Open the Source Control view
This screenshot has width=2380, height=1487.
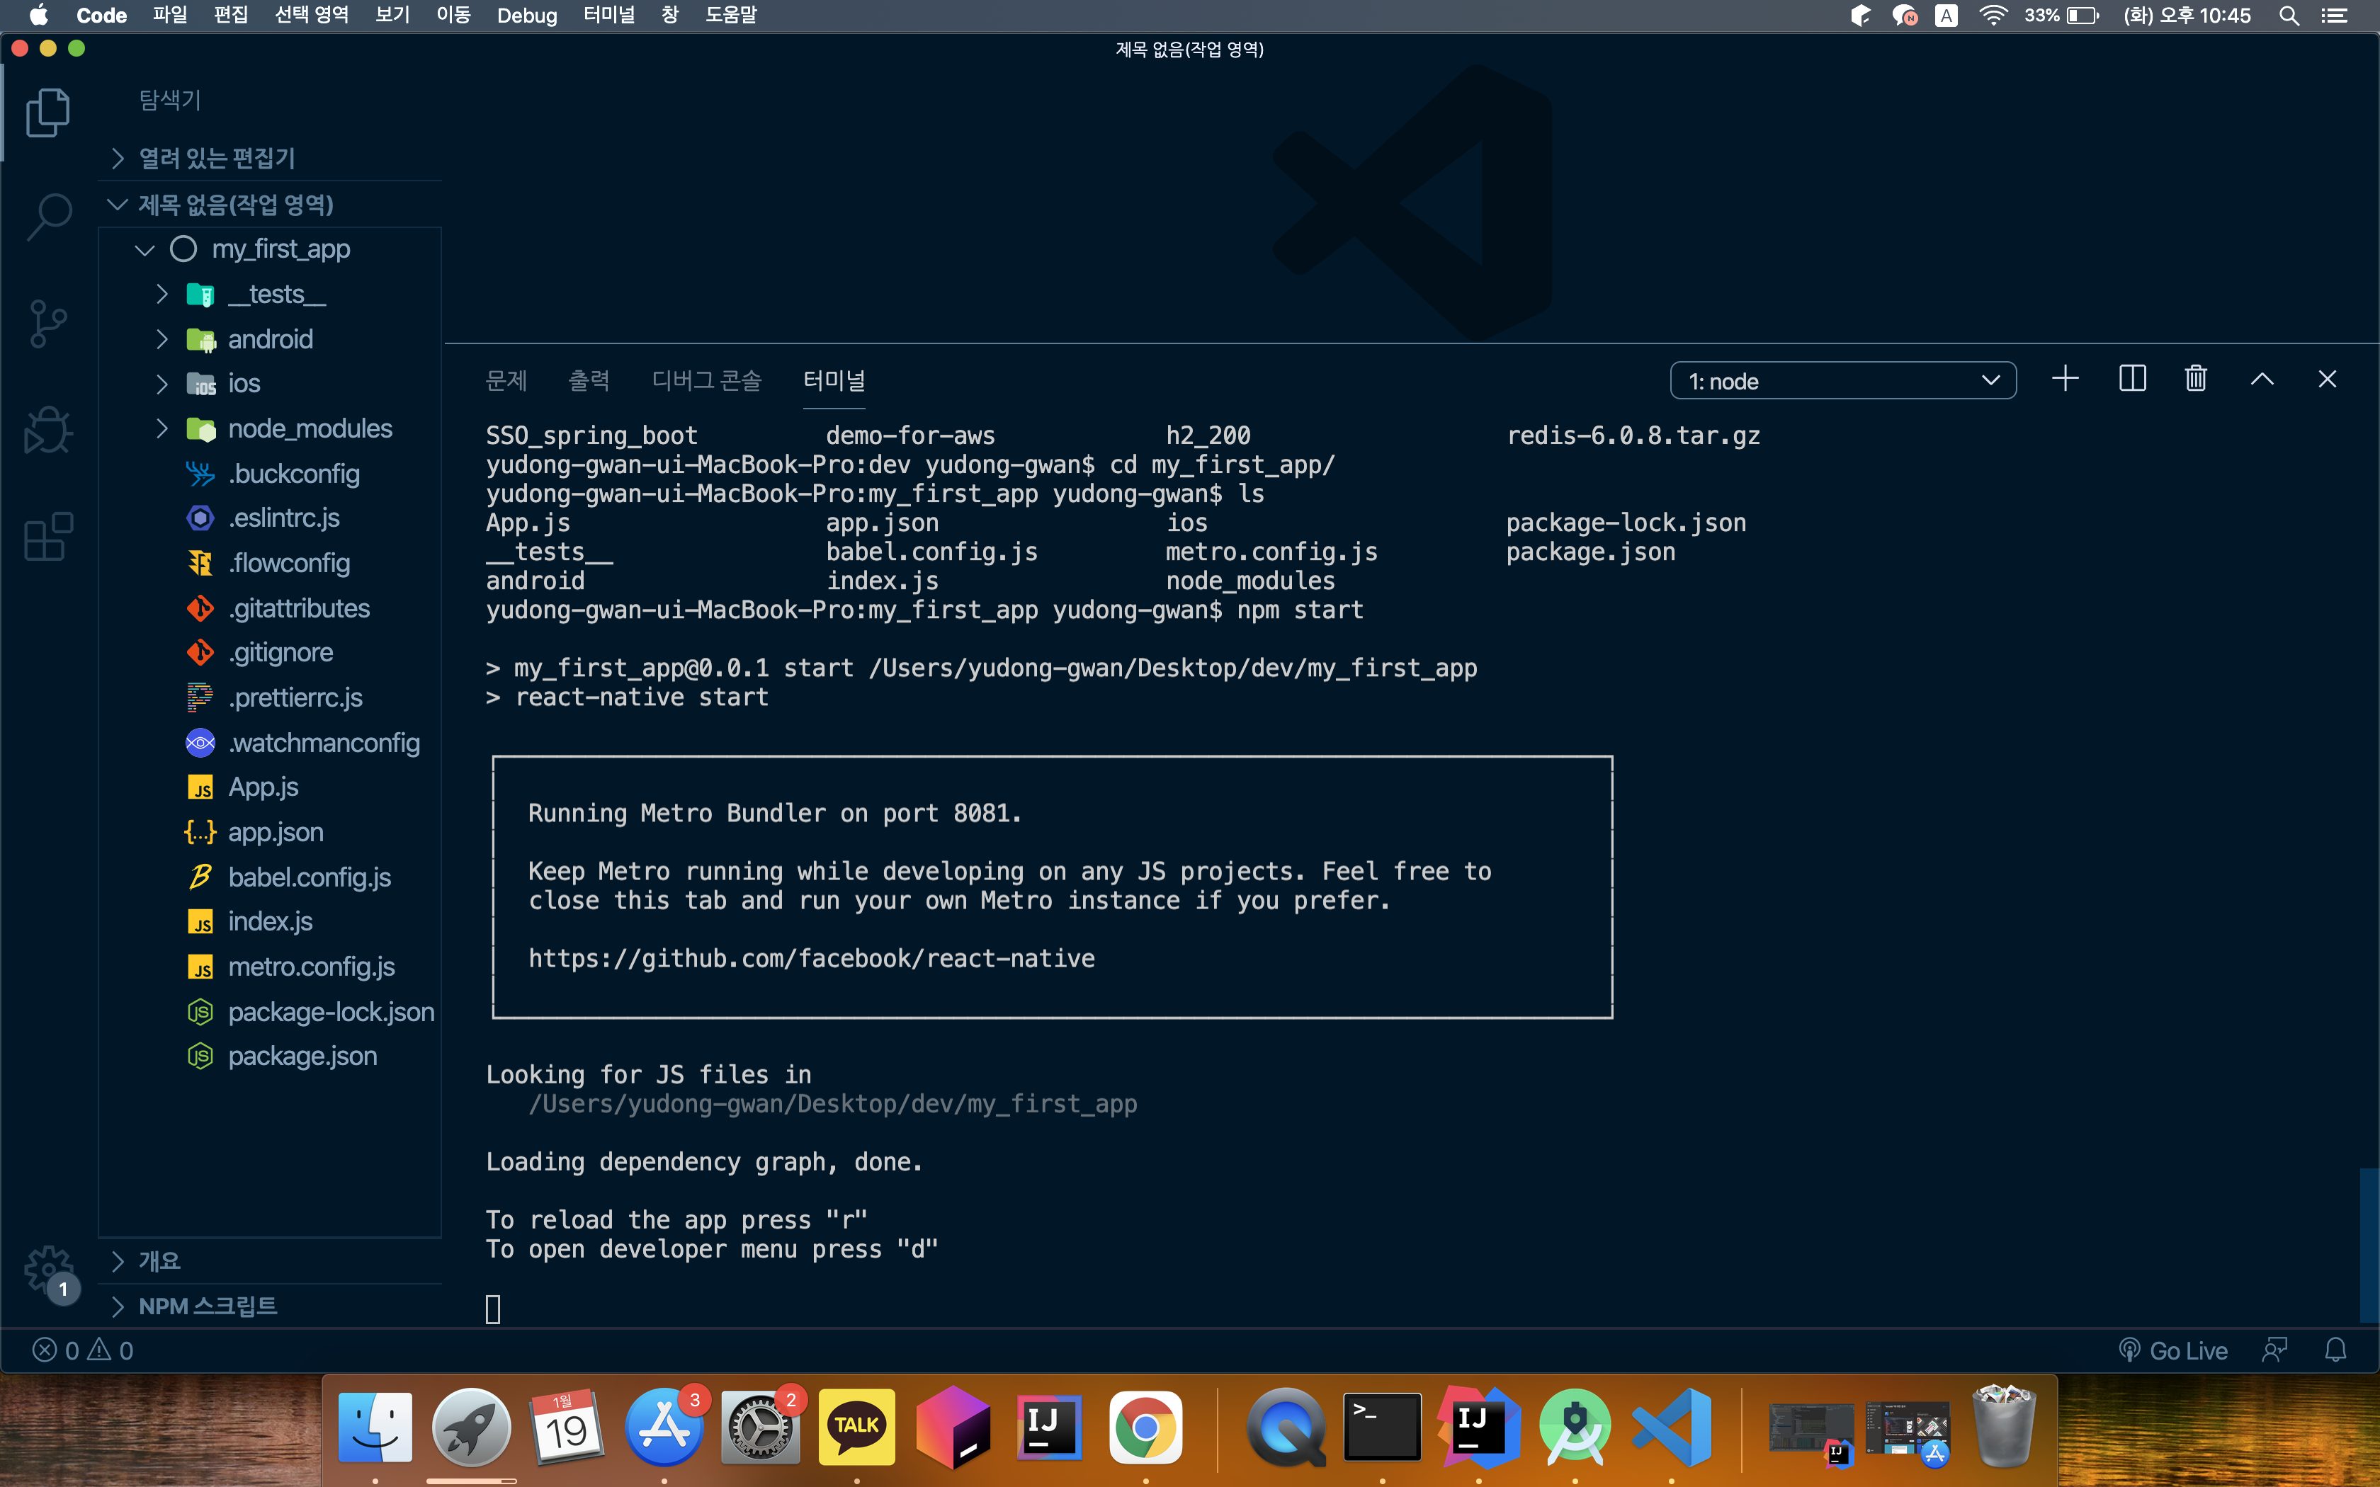tap(48, 324)
